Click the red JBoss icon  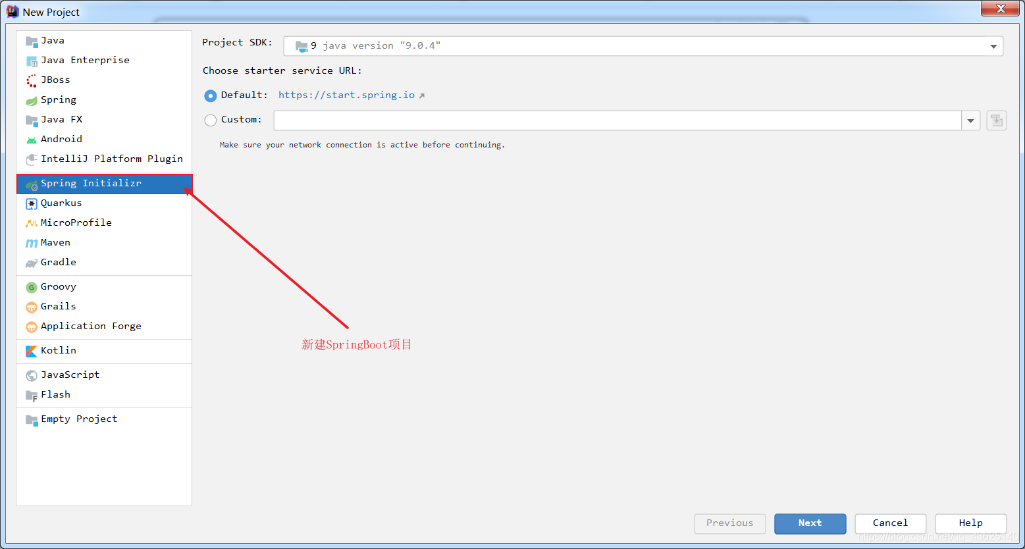pyautogui.click(x=32, y=80)
